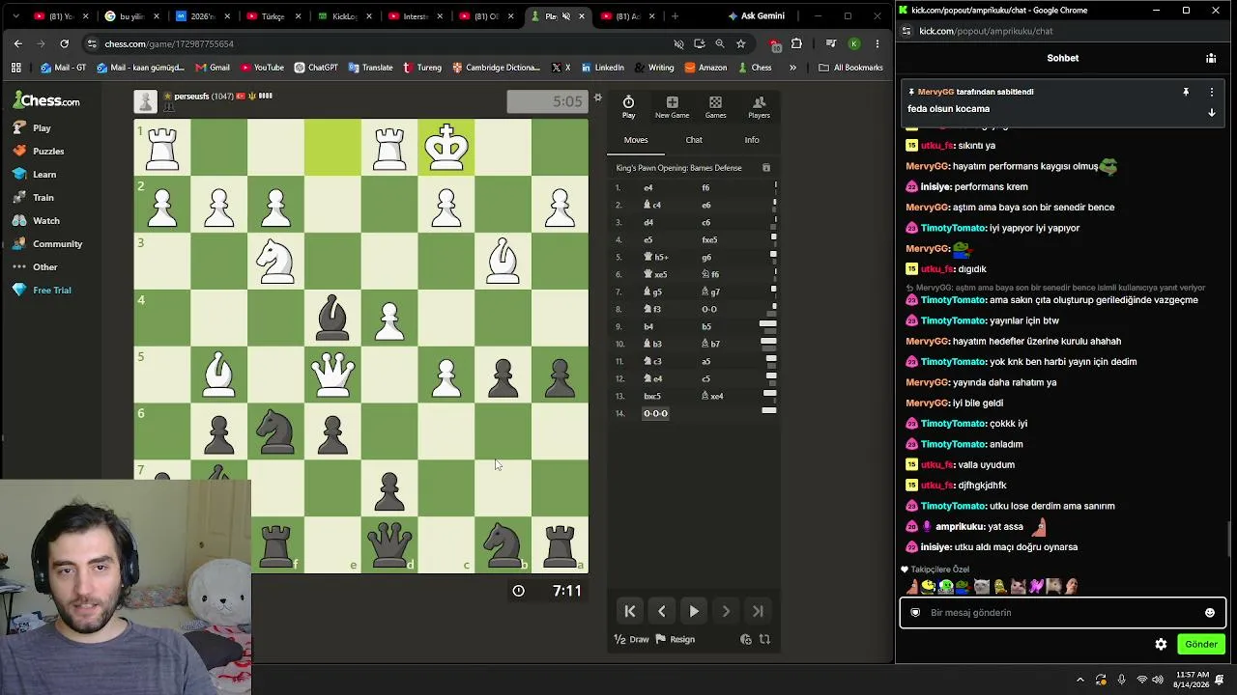Screen dimensions: 1237x695
Task: Open Other in Chess.com sidebar
Action: click(x=36, y=266)
